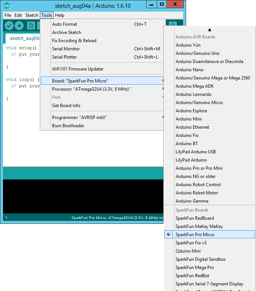Select SparkFun Serial 7-Segment Display
The height and width of the screenshot is (291, 256).
[209, 284]
